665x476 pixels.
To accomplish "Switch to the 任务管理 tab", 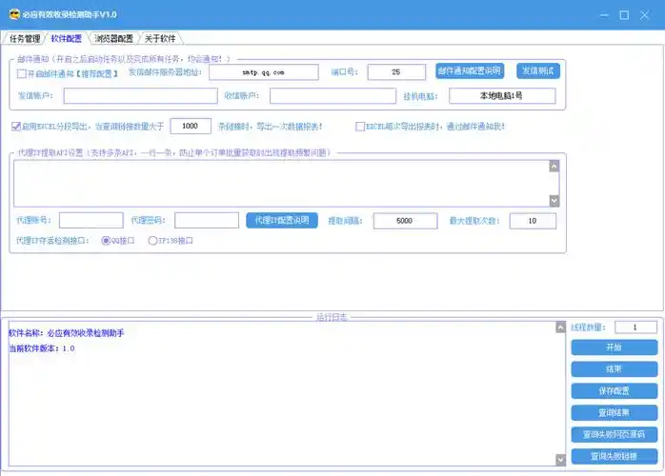I will pyautogui.click(x=25, y=39).
